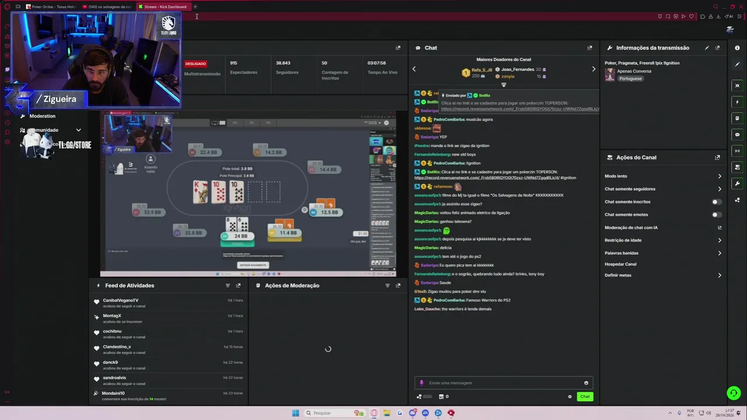The width and height of the screenshot is (747, 420).
Task: Open the BotRix revenuenetwork link in chat
Action: [x=487, y=177]
